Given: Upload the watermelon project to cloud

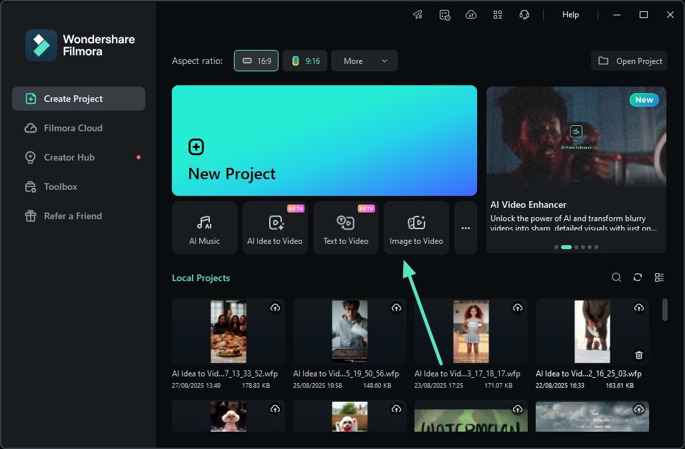Looking at the screenshot, I should [x=518, y=409].
